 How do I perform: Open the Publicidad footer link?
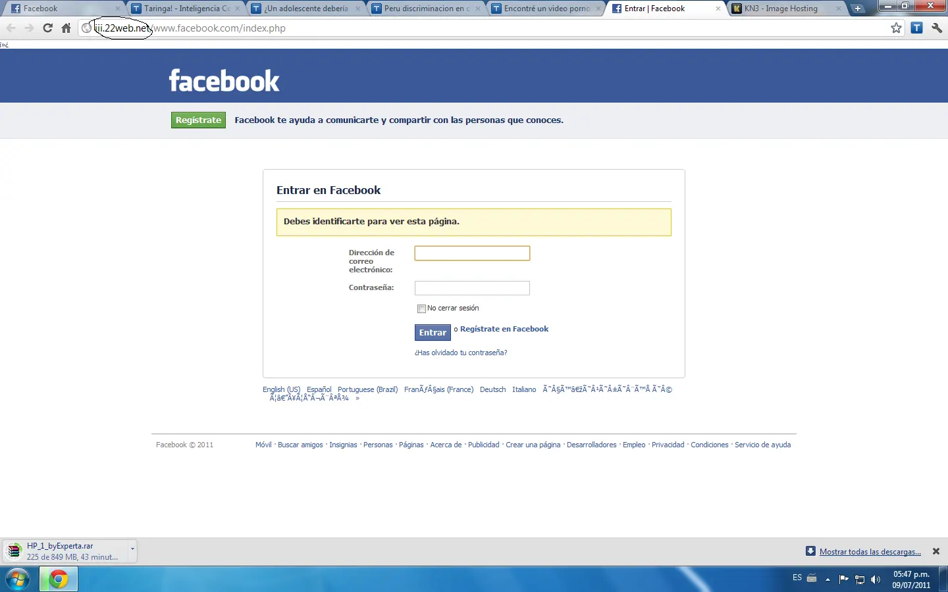coord(484,445)
